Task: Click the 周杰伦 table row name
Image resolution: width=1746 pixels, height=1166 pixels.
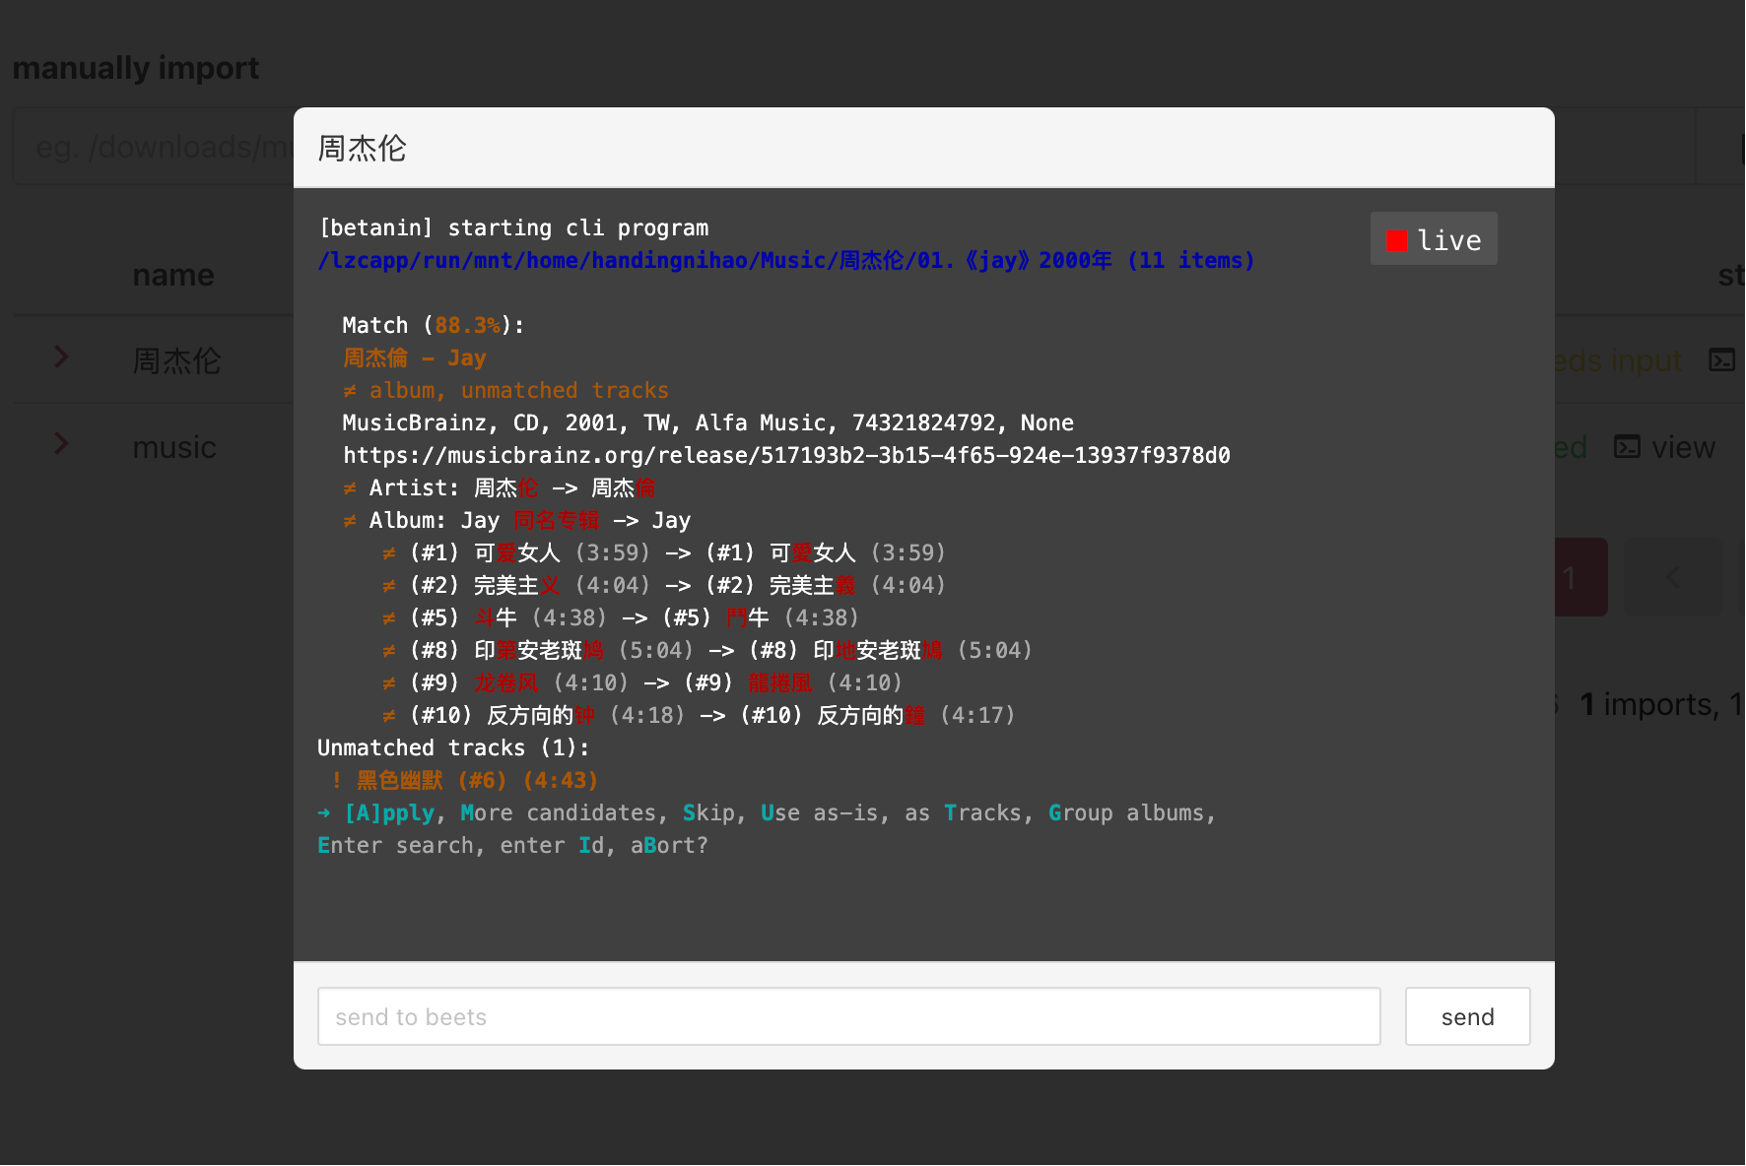Action: (176, 360)
